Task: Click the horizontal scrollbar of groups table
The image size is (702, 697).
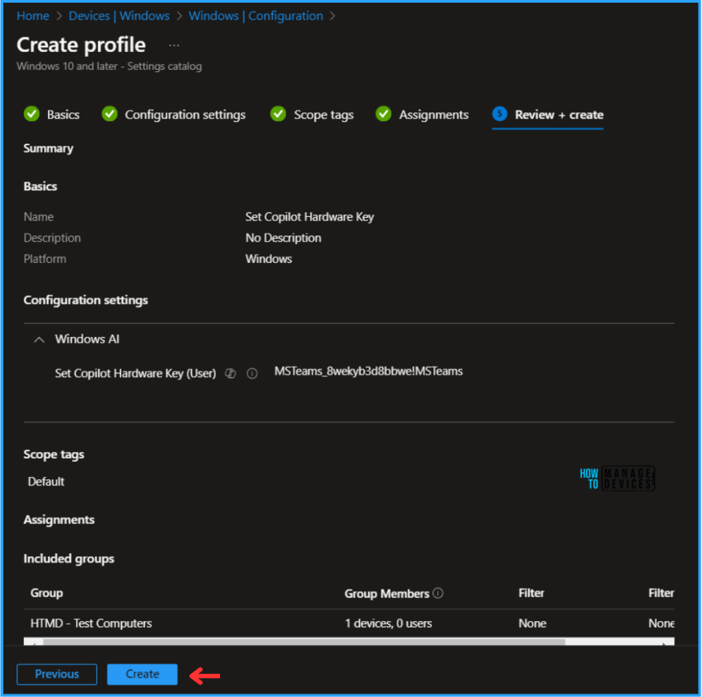Action: (304, 642)
